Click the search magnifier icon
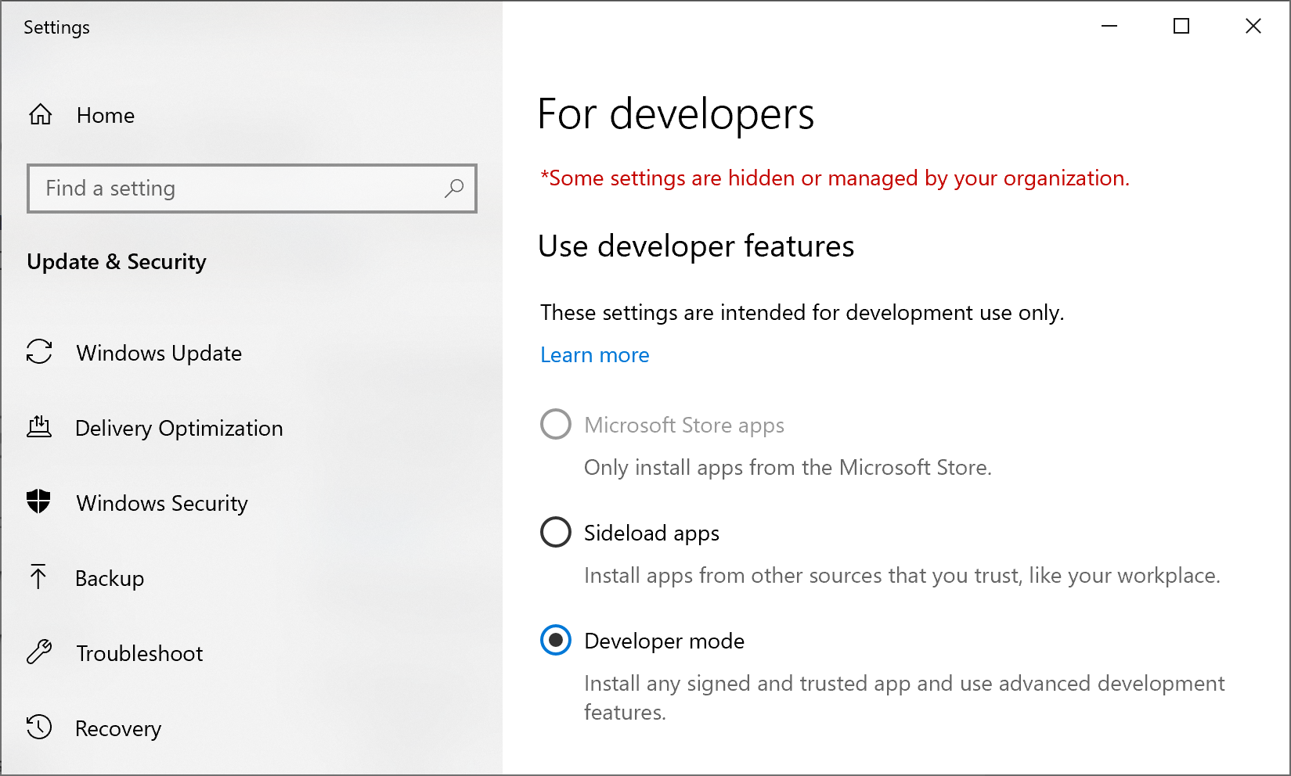Image resolution: width=1291 pixels, height=776 pixels. pyautogui.click(x=454, y=189)
